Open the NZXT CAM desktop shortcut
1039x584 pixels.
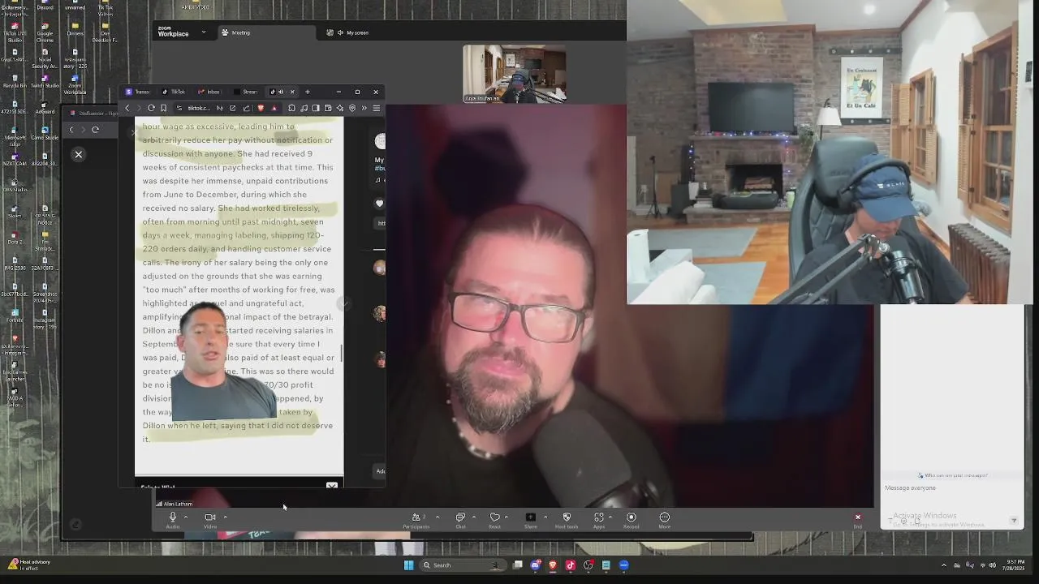click(15, 159)
